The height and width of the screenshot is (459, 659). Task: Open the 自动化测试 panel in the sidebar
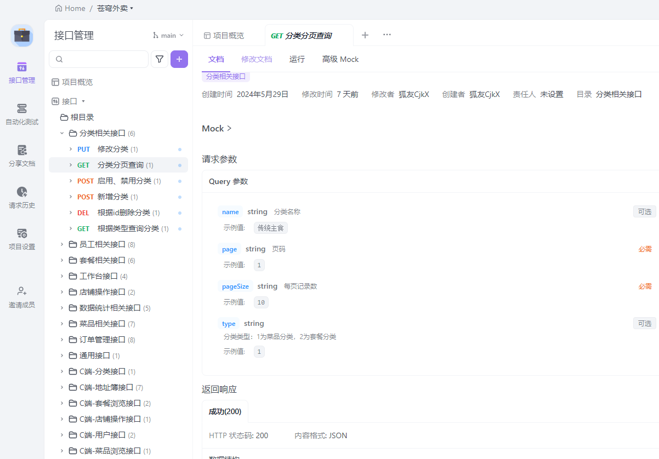click(x=22, y=114)
